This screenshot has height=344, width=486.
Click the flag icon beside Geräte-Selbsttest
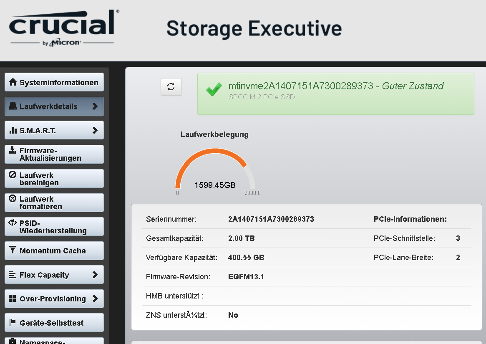point(13,322)
